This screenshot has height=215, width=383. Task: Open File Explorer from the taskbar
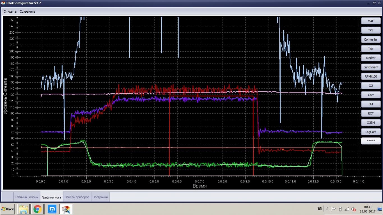24,209
